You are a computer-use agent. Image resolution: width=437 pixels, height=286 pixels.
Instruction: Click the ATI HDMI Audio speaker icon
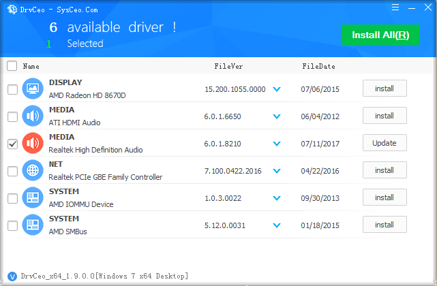click(33, 116)
